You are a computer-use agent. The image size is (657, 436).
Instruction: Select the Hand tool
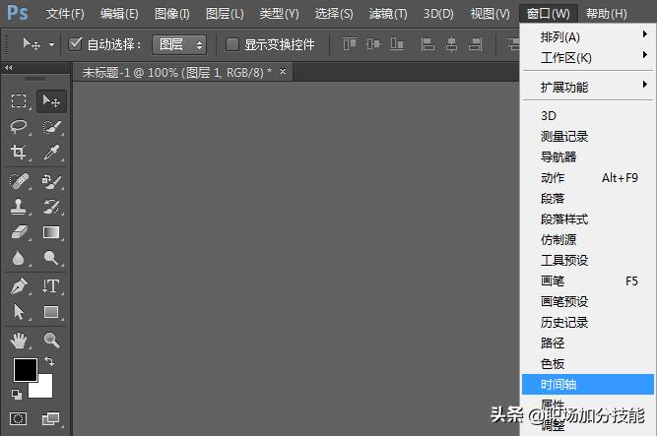(19, 341)
